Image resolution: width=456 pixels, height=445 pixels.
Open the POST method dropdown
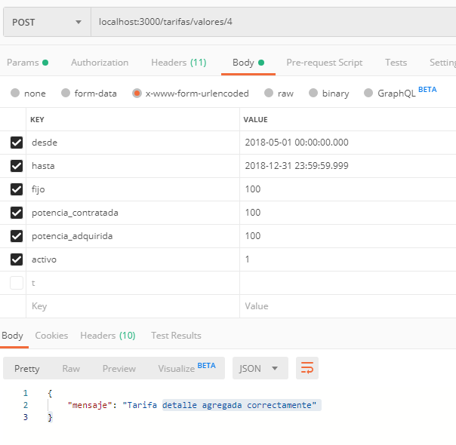click(x=45, y=22)
